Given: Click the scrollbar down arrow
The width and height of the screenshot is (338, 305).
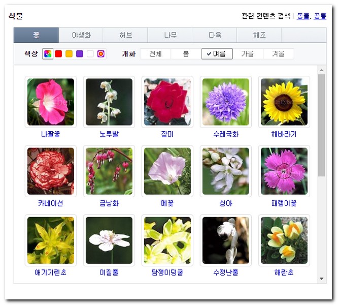Looking at the screenshot, I should pos(322,279).
